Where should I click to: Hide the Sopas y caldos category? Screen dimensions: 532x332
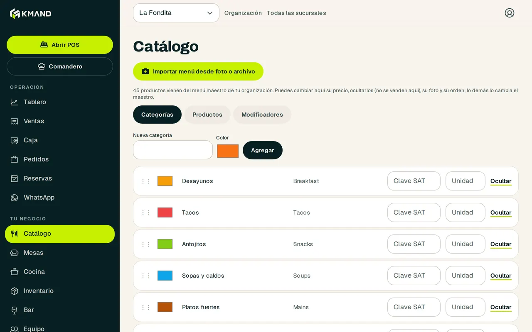(x=501, y=276)
